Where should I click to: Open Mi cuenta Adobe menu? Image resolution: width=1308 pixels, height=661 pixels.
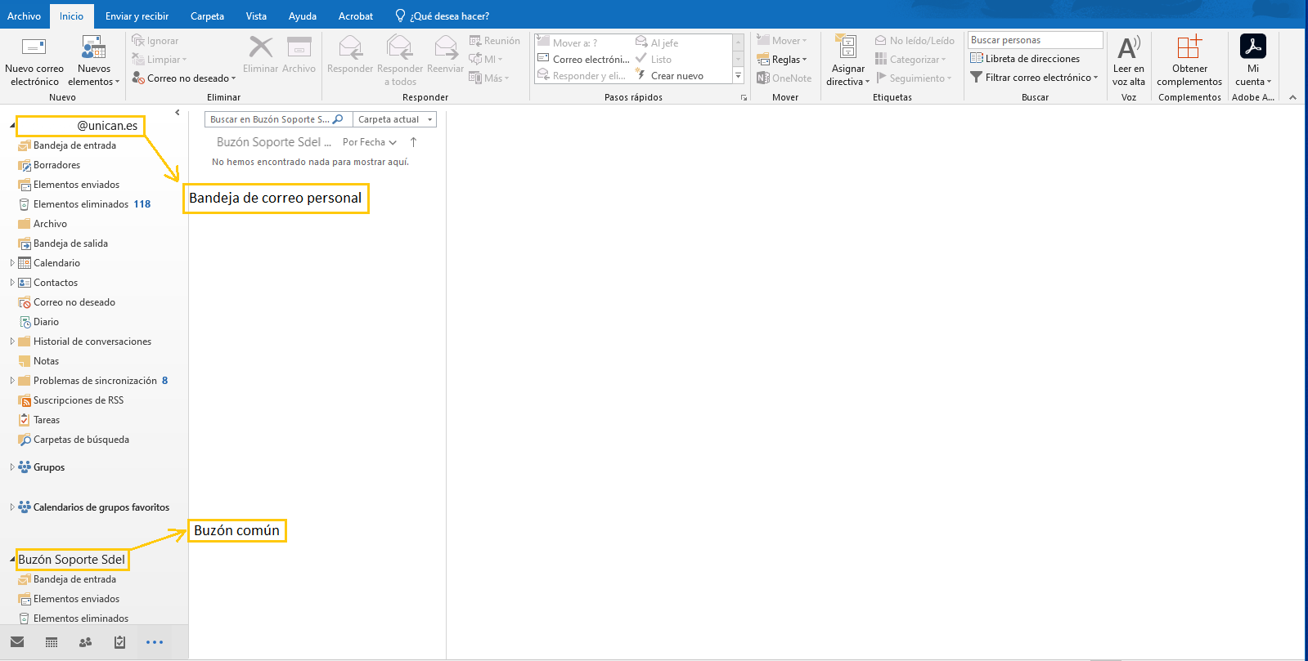(1252, 61)
